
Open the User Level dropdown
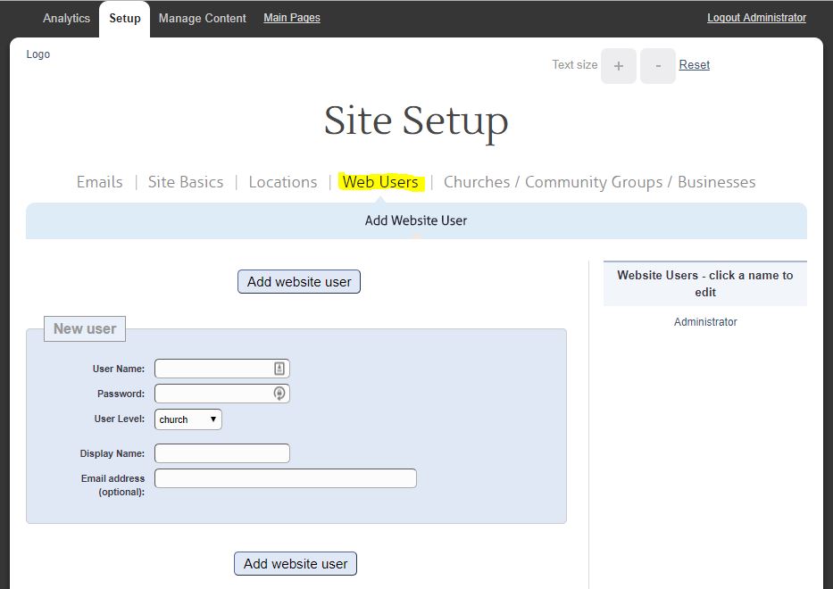(188, 419)
